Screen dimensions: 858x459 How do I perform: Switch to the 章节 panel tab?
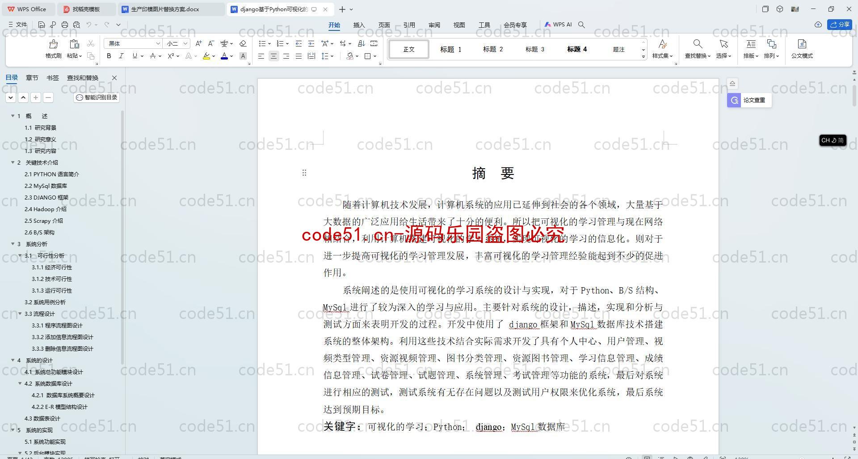tap(32, 78)
